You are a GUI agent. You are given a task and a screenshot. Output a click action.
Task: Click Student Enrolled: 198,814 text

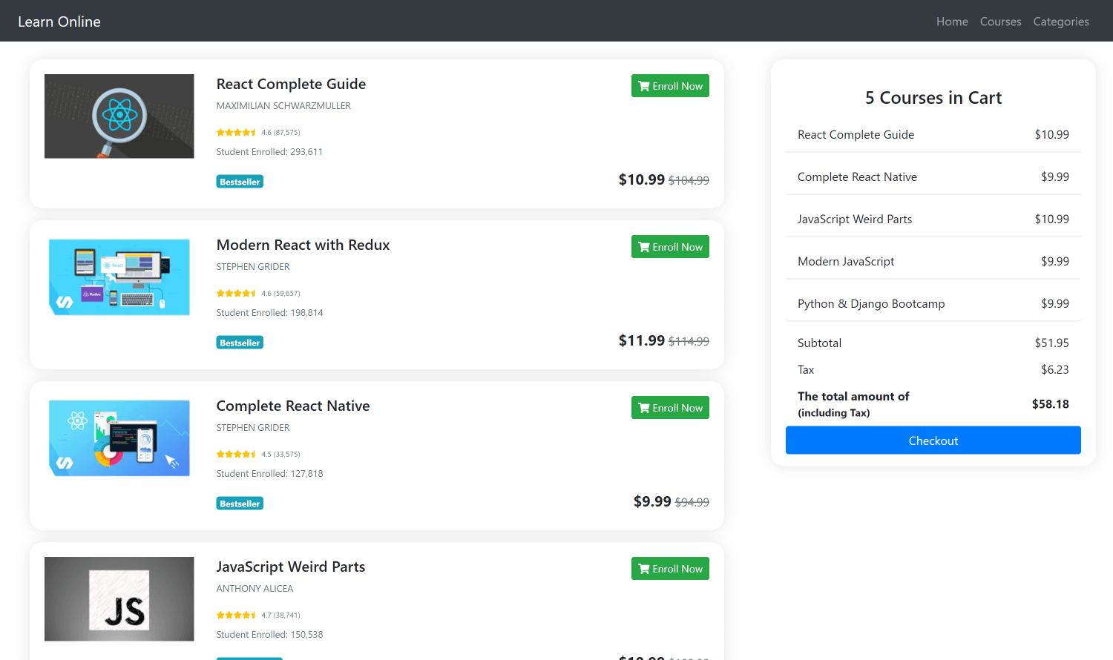click(269, 313)
